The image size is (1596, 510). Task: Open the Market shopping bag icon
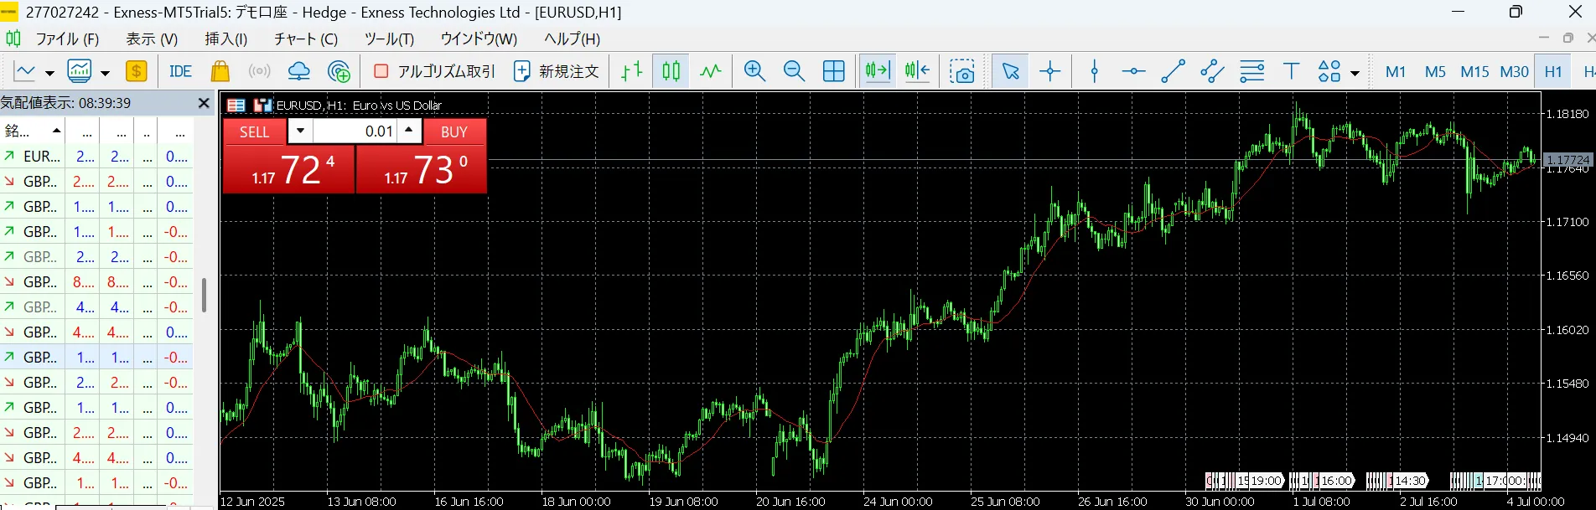[x=220, y=71]
